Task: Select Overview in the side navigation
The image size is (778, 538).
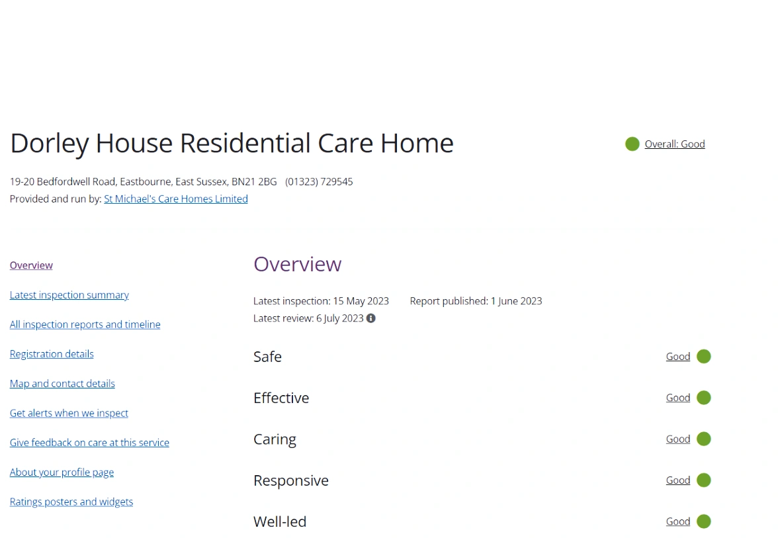Action: coord(31,265)
